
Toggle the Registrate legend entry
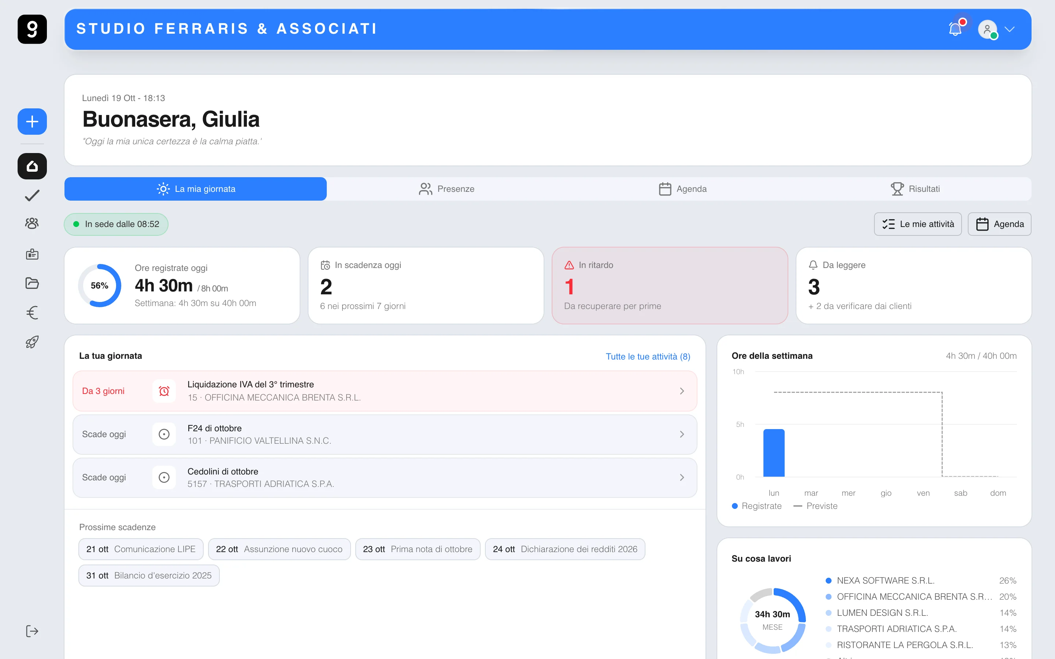point(757,506)
